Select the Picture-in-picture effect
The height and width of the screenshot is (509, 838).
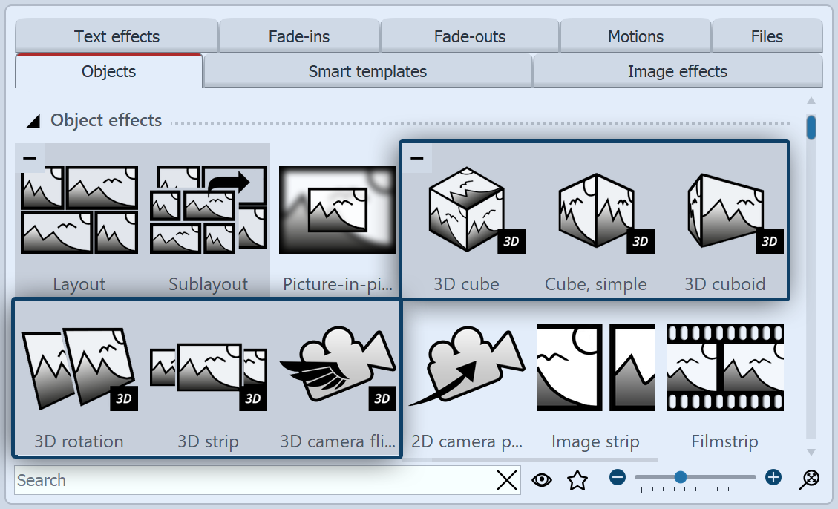coord(338,211)
